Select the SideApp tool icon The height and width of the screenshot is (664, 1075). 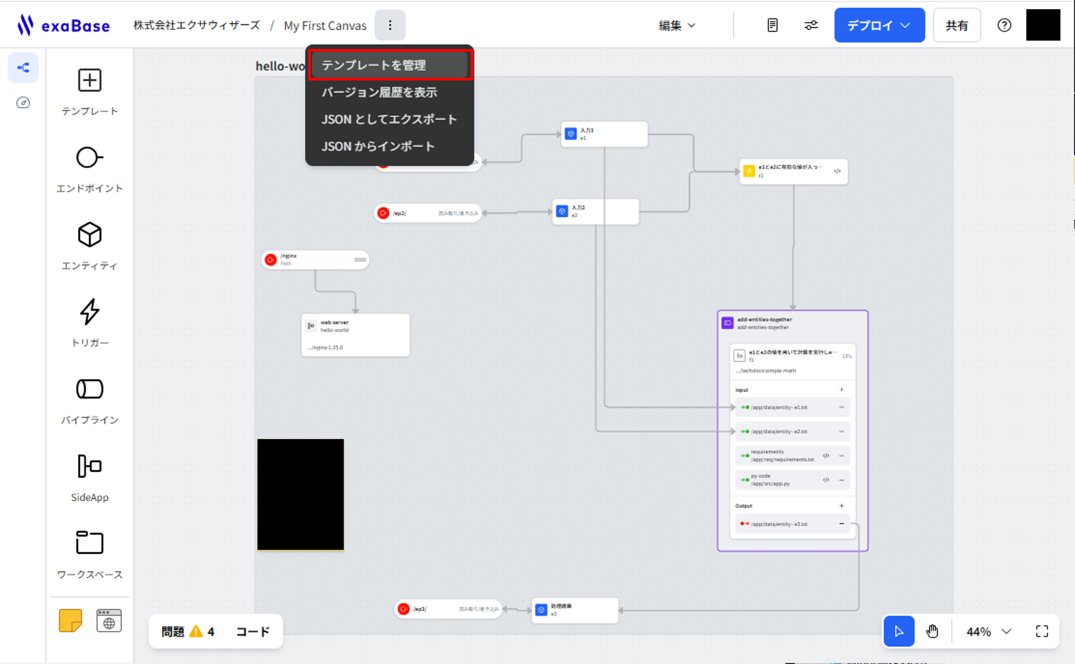pyautogui.click(x=90, y=466)
